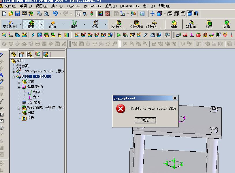The image size is (235, 173).
Task: Click the Print Preview icon
Action: [46, 14]
